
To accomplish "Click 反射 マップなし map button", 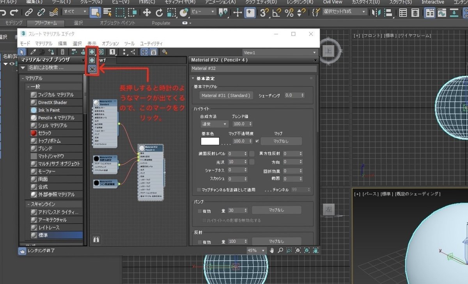I will click(x=277, y=242).
